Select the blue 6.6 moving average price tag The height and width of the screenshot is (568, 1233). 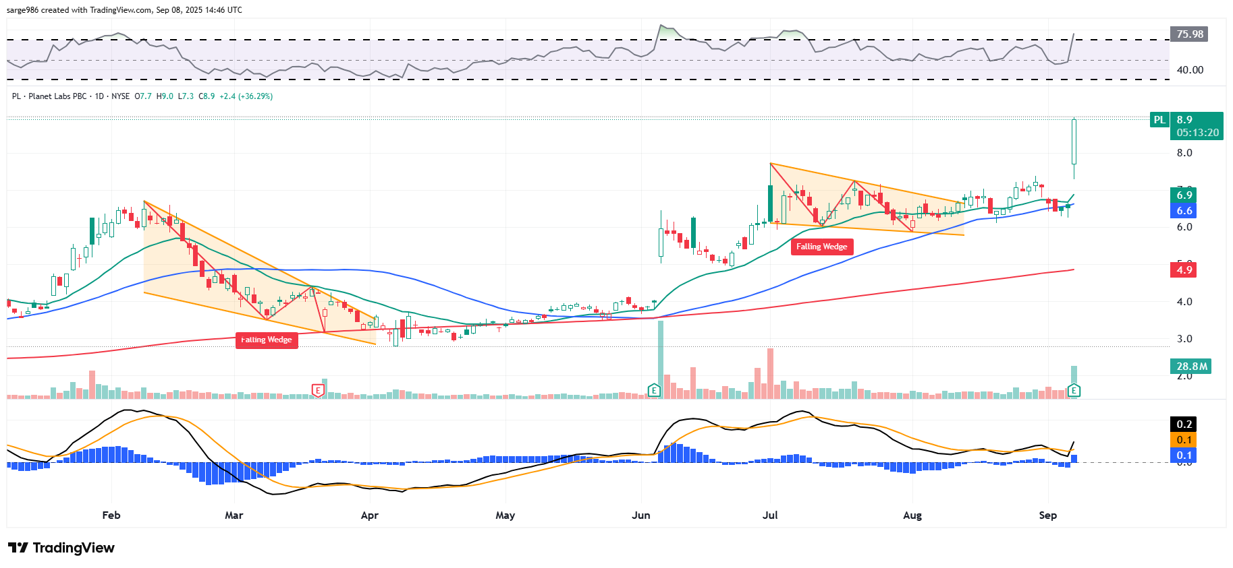click(1184, 211)
